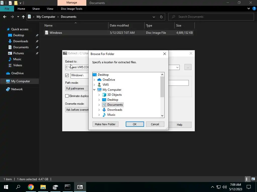Open the notification center icon
Image resolution: width=257 pixels, height=192 pixels.
click(x=249, y=187)
